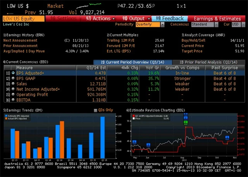Switch to Prior Period Analysis tab
Viewport: 248px width, 177px height.
[206, 62]
